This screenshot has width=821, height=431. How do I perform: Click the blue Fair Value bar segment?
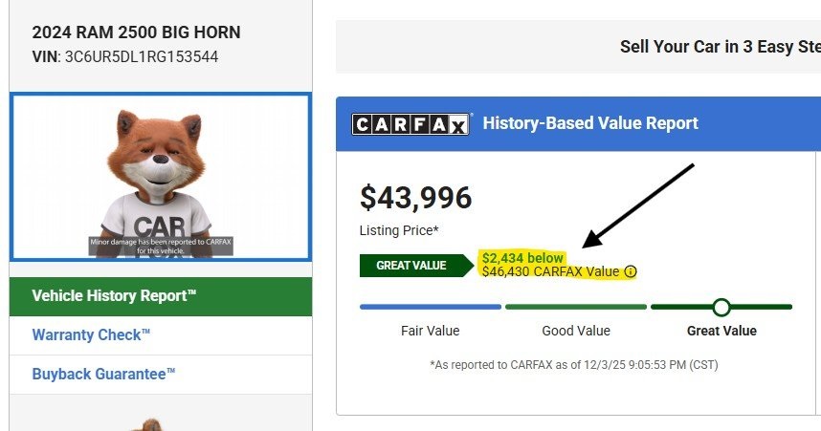tap(430, 307)
